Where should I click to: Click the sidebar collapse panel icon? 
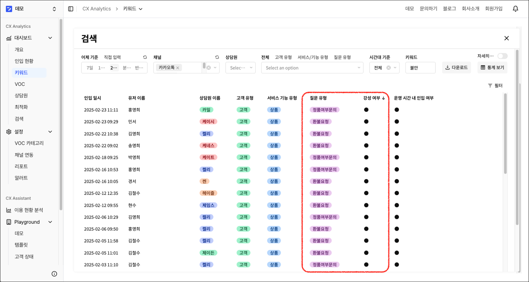pos(71,8)
